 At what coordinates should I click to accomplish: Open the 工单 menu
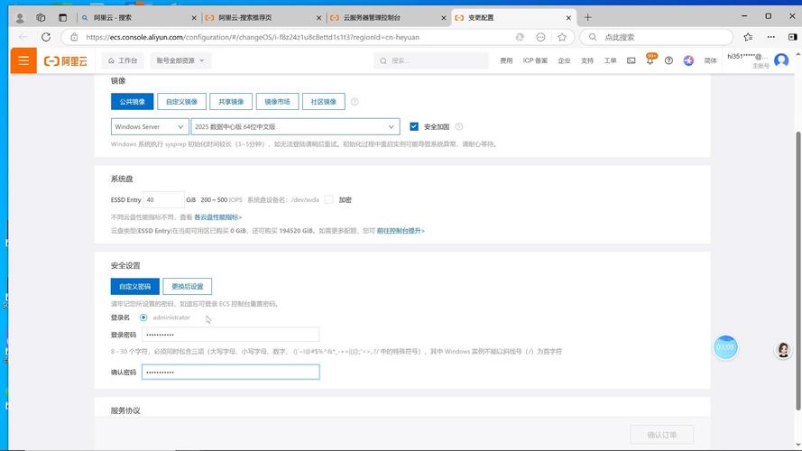[x=610, y=60]
